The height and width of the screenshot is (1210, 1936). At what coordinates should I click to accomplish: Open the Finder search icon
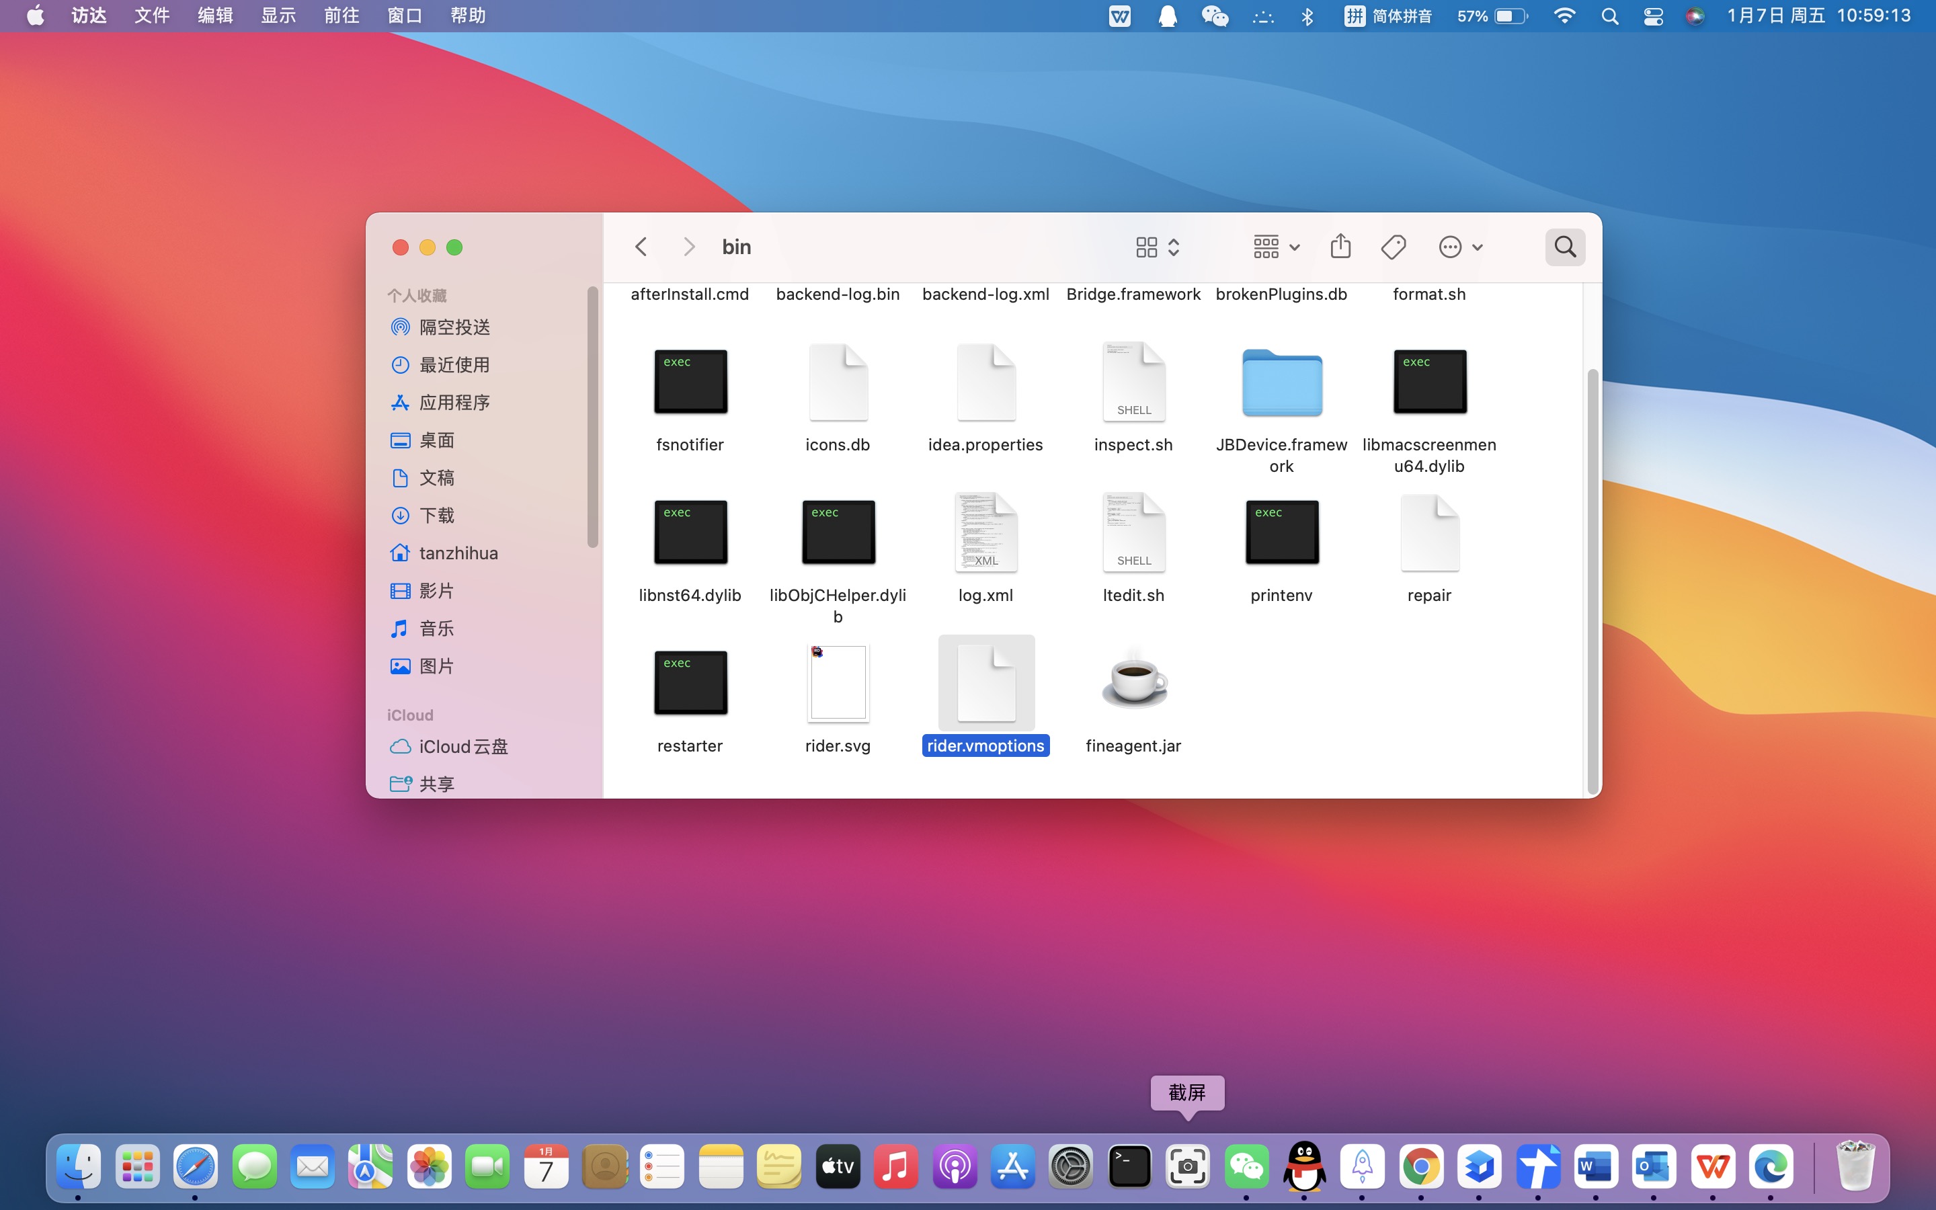(x=1565, y=247)
